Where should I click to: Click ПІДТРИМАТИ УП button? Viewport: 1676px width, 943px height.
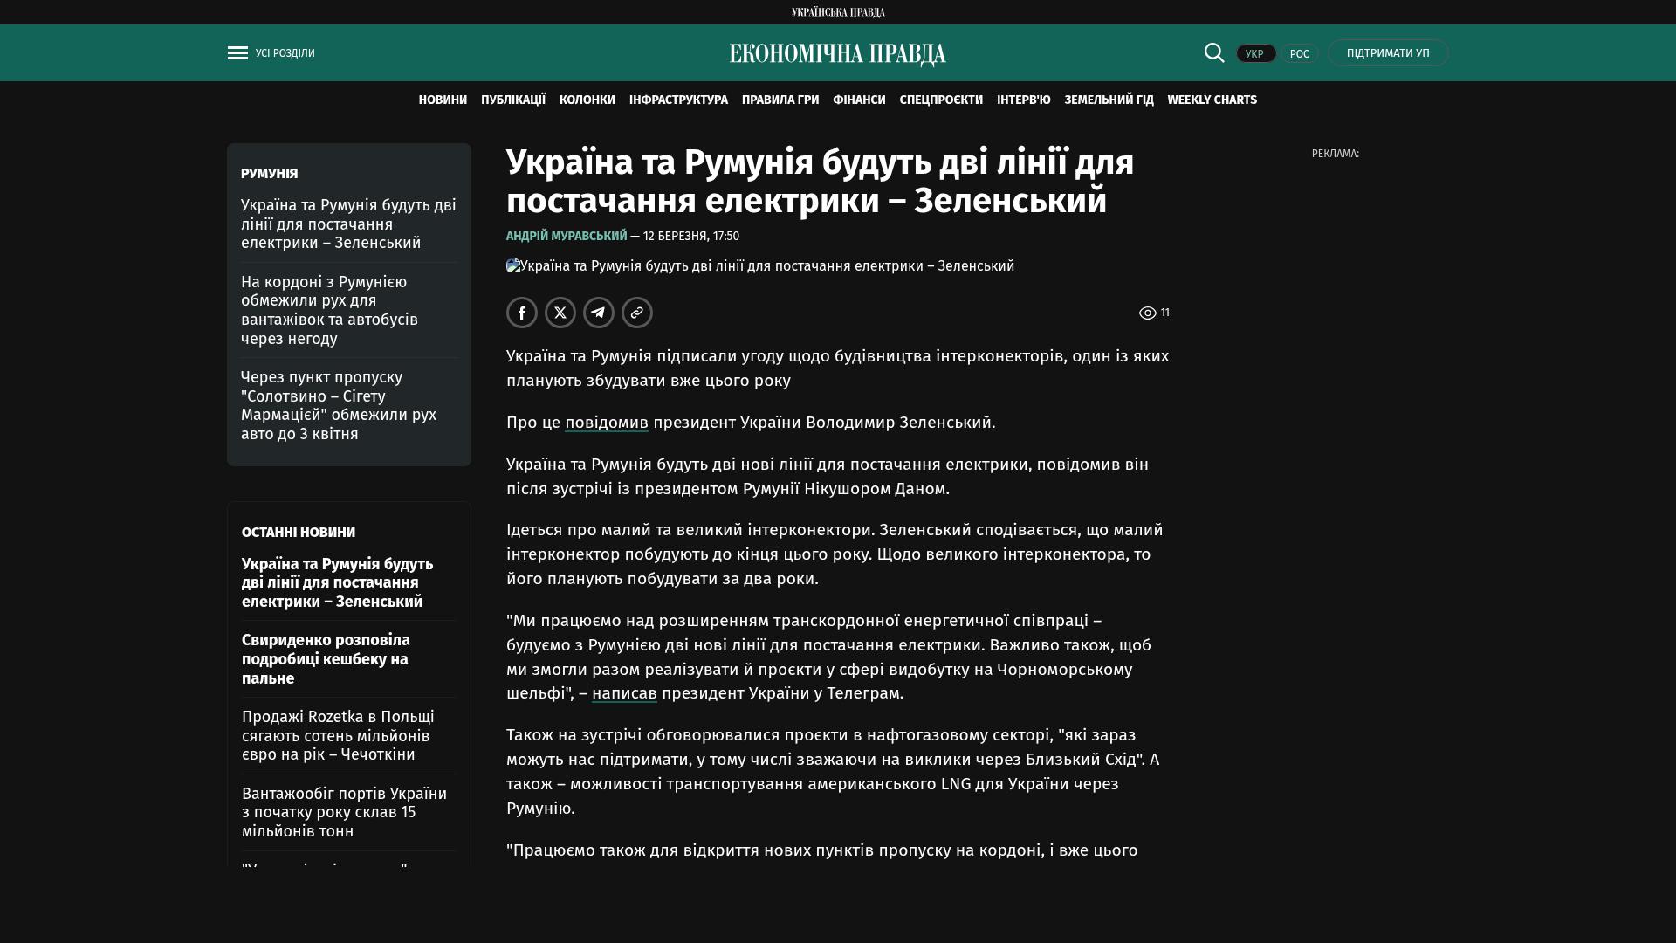tap(1388, 53)
